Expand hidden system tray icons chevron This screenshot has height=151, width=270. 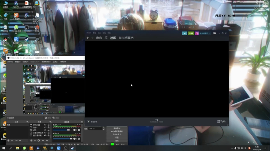[x=232, y=148]
